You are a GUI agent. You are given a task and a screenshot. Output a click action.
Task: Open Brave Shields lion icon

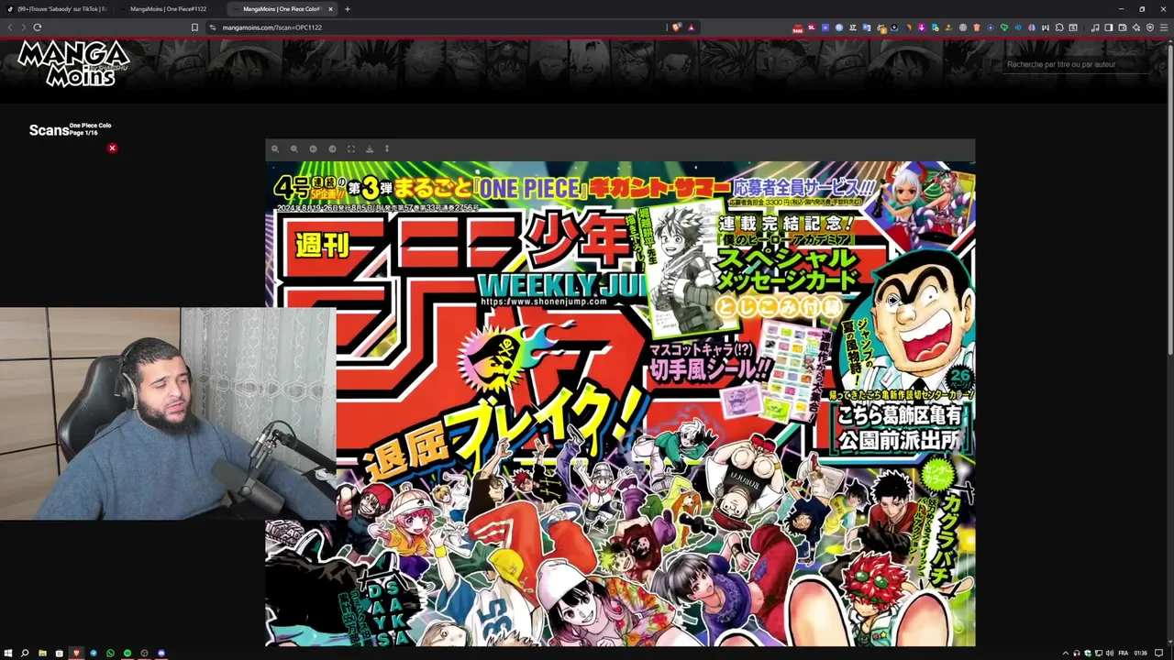(x=677, y=27)
